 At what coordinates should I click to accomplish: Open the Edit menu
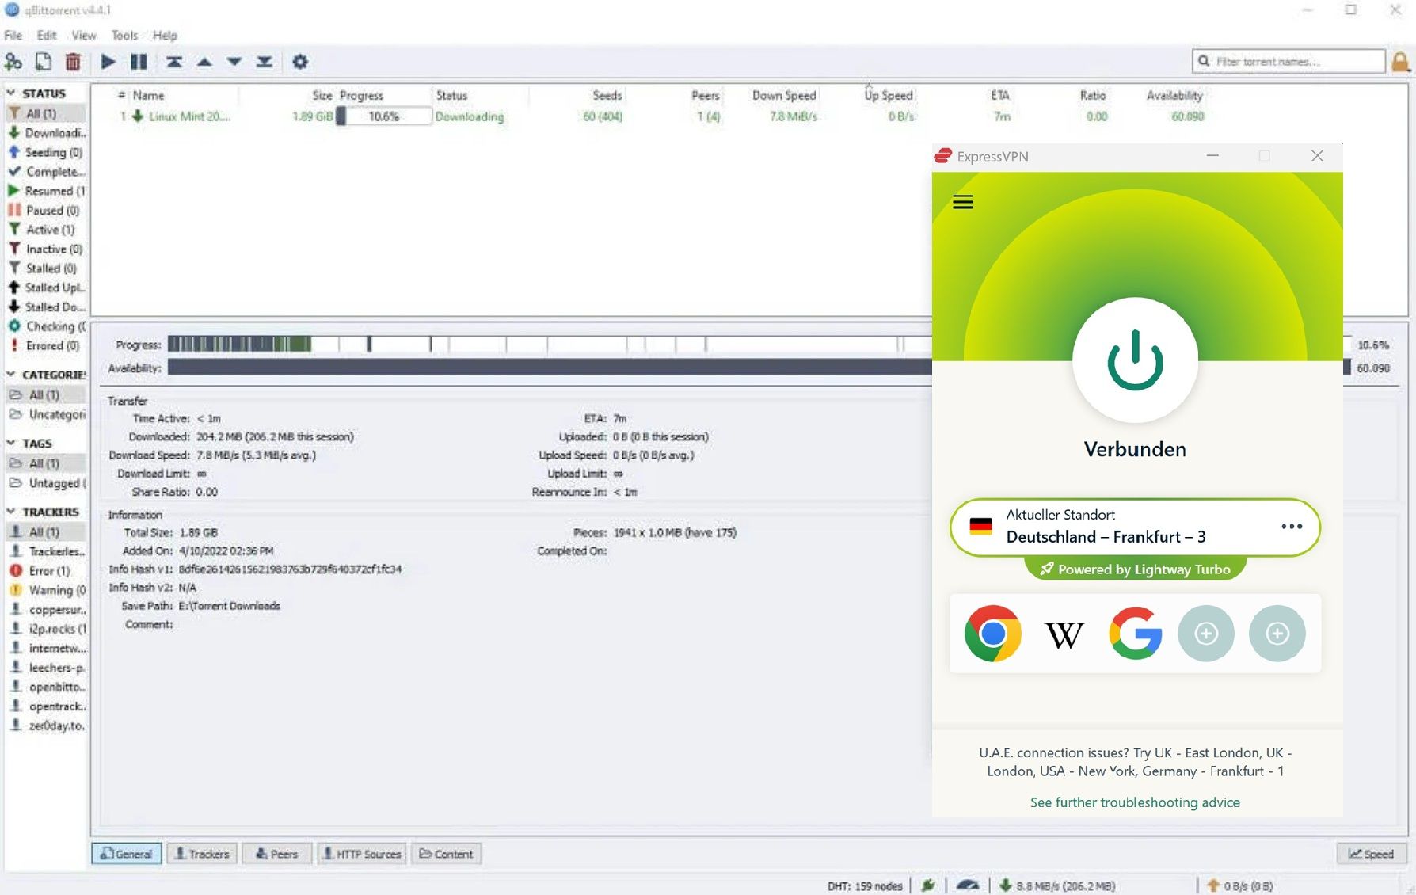tap(47, 36)
